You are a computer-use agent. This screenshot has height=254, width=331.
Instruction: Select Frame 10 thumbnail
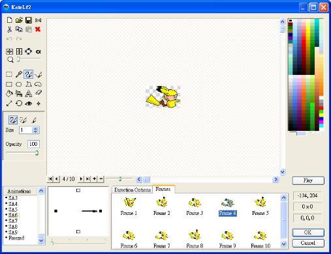[x=260, y=239]
